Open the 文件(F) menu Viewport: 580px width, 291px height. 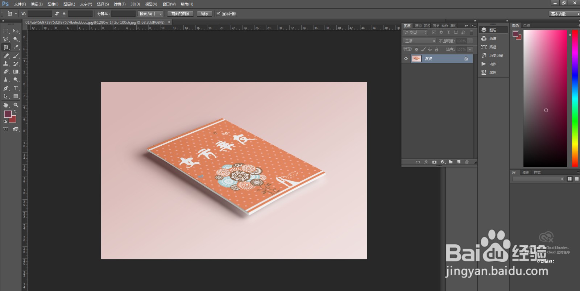[x=20, y=4]
